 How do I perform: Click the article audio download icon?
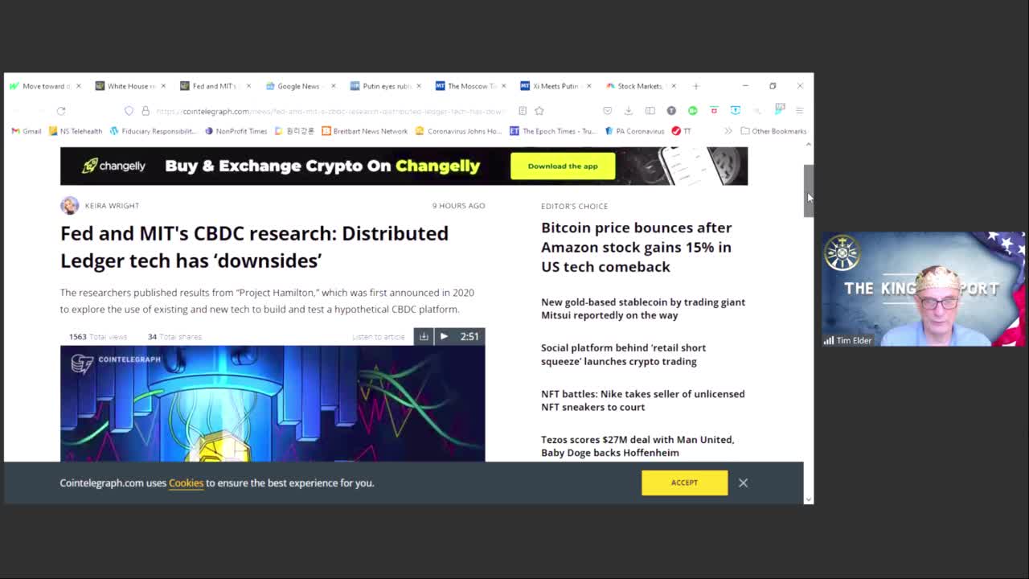pos(424,336)
